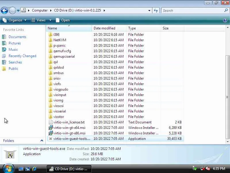Click the 30,403 KB size cell
Viewport: 230px width, 173px height.
pyautogui.click(x=174, y=139)
